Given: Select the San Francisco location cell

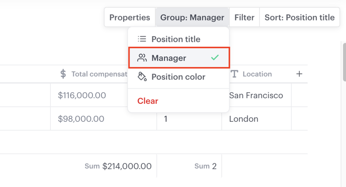Looking at the screenshot, I should click(x=256, y=95).
